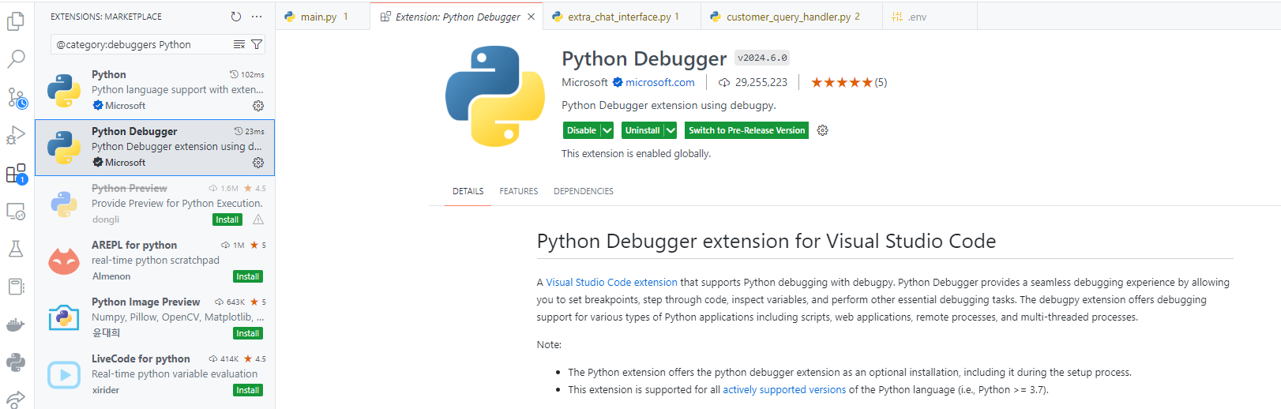Manage the Python extension via gear icon
Screen dimensions: 1281x409
tap(258, 106)
